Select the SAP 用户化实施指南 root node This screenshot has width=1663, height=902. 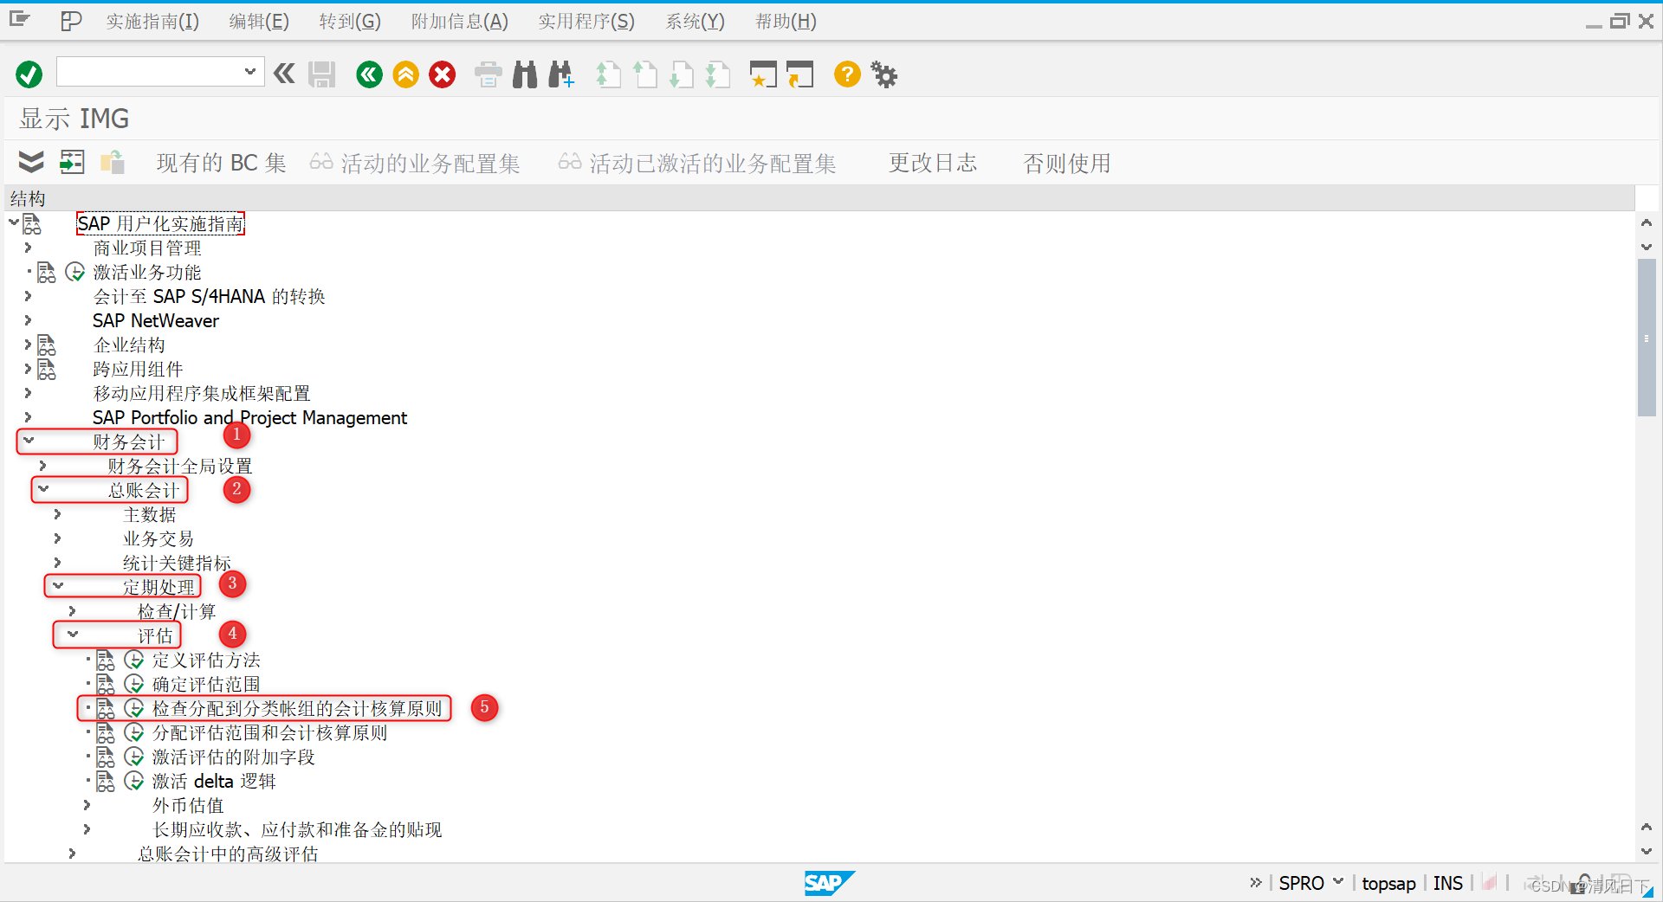tap(160, 224)
